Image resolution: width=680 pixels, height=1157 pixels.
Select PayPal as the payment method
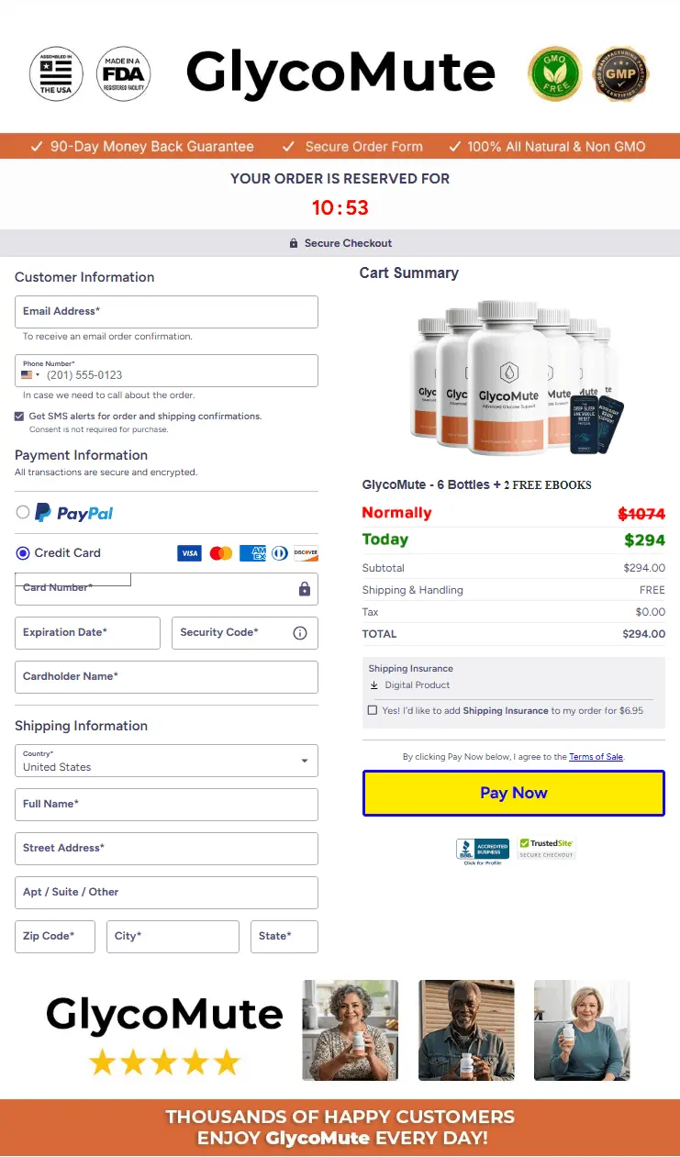22,514
